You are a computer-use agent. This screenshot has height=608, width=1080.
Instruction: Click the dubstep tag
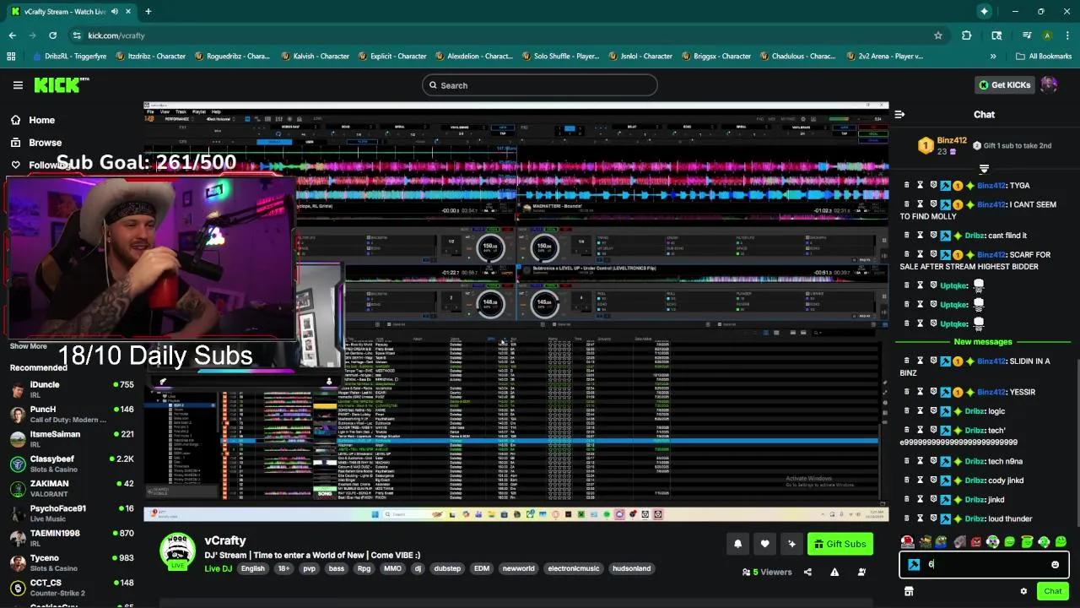coord(447,568)
